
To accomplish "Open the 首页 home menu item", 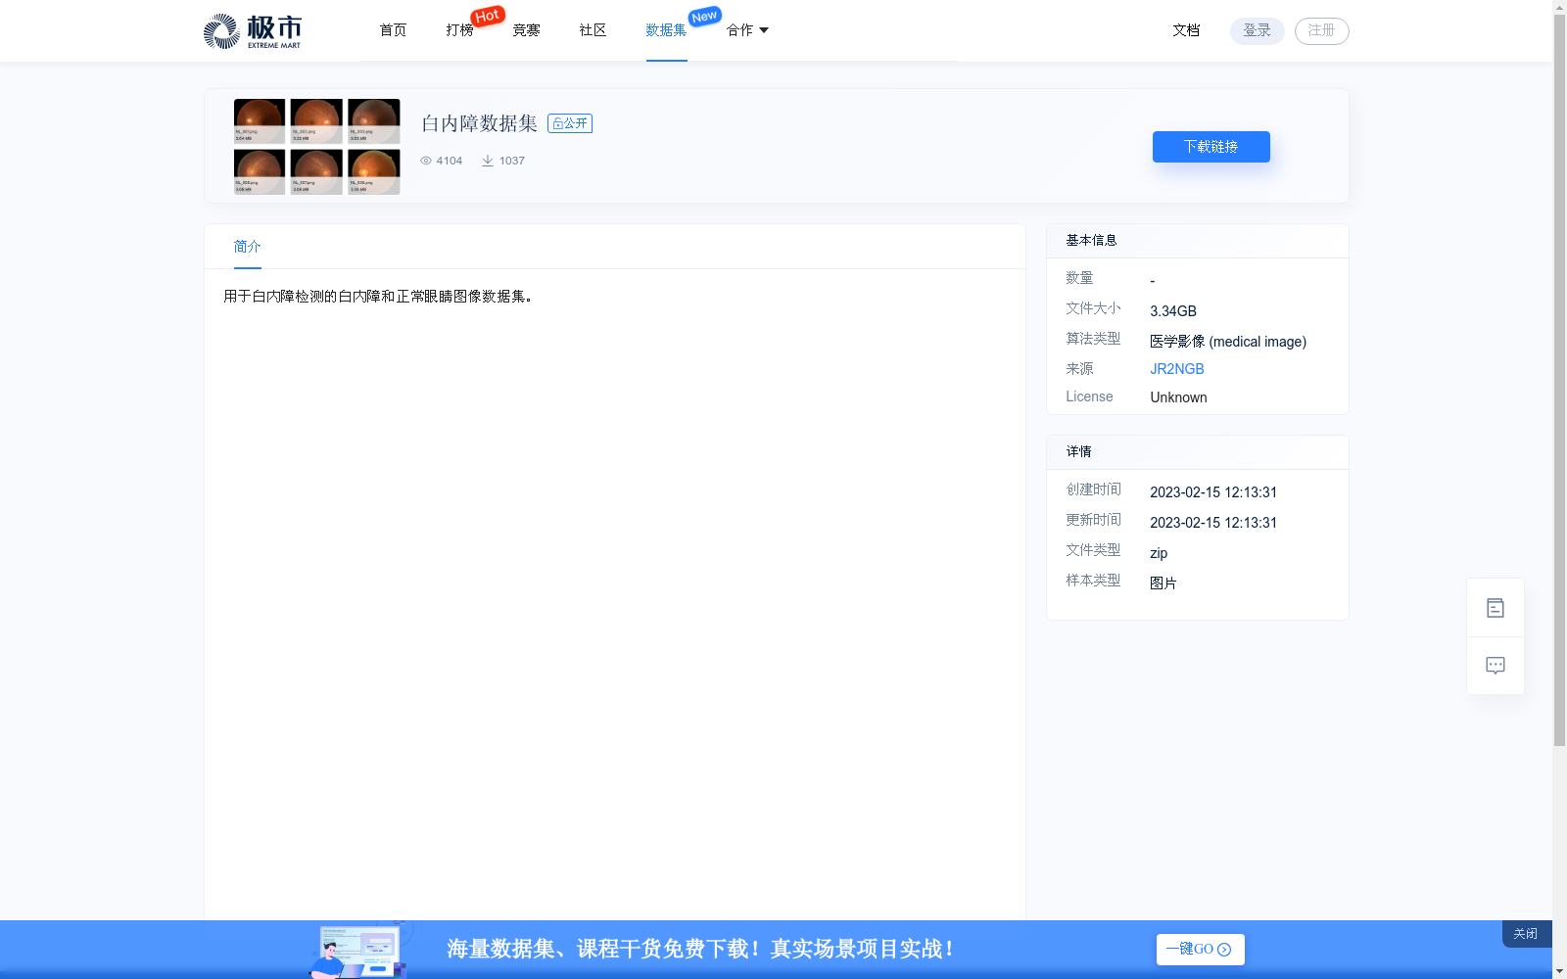I will [393, 30].
